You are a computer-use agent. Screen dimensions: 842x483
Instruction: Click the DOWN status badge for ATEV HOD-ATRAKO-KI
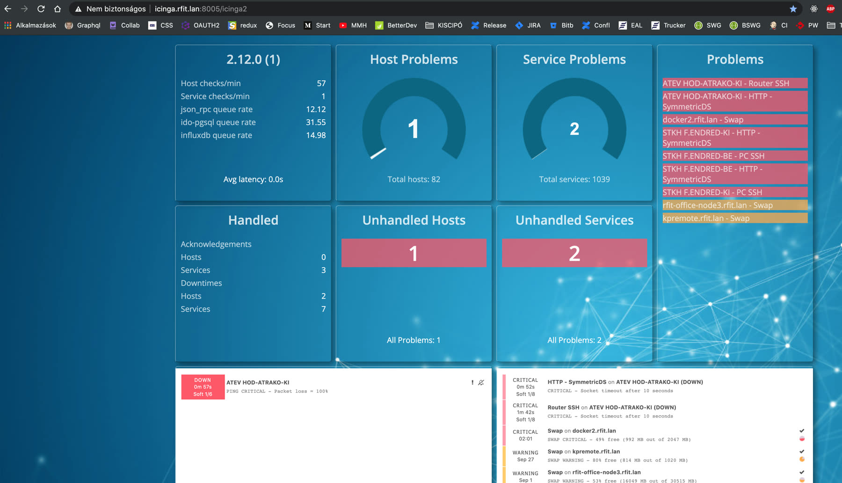[203, 387]
